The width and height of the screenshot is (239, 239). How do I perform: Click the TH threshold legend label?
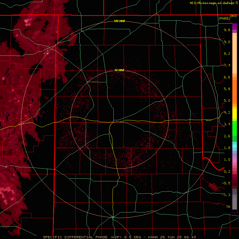pos(228,207)
